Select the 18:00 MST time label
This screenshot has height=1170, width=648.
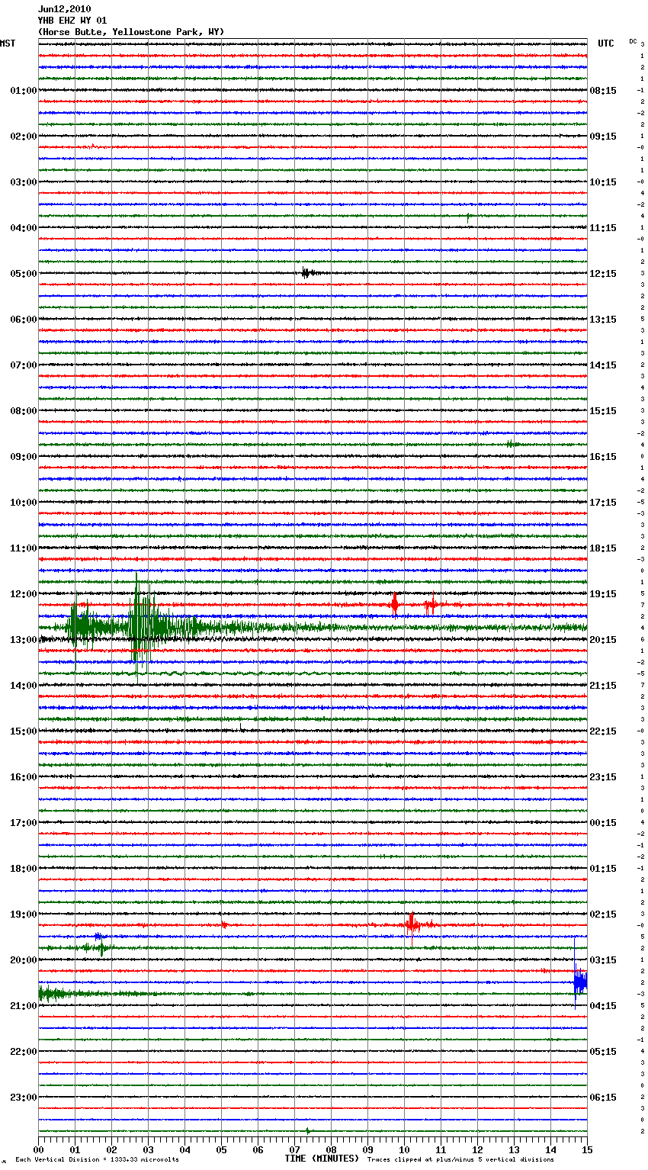(23, 869)
